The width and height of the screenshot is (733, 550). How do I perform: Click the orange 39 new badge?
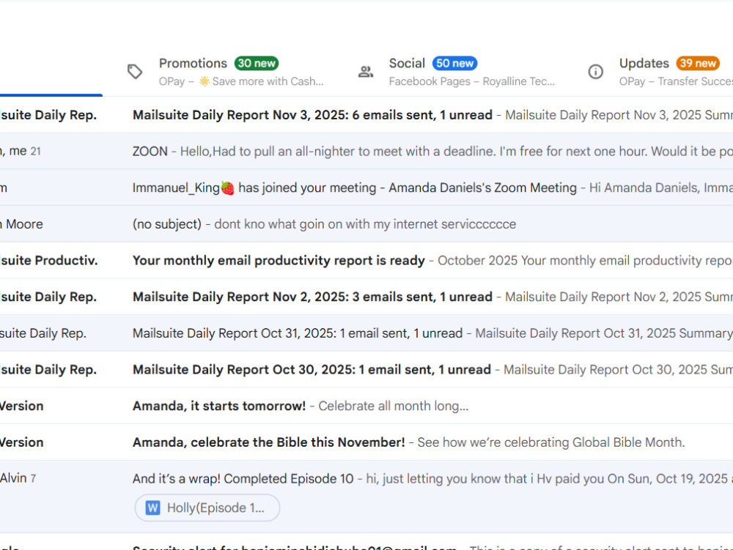[698, 63]
